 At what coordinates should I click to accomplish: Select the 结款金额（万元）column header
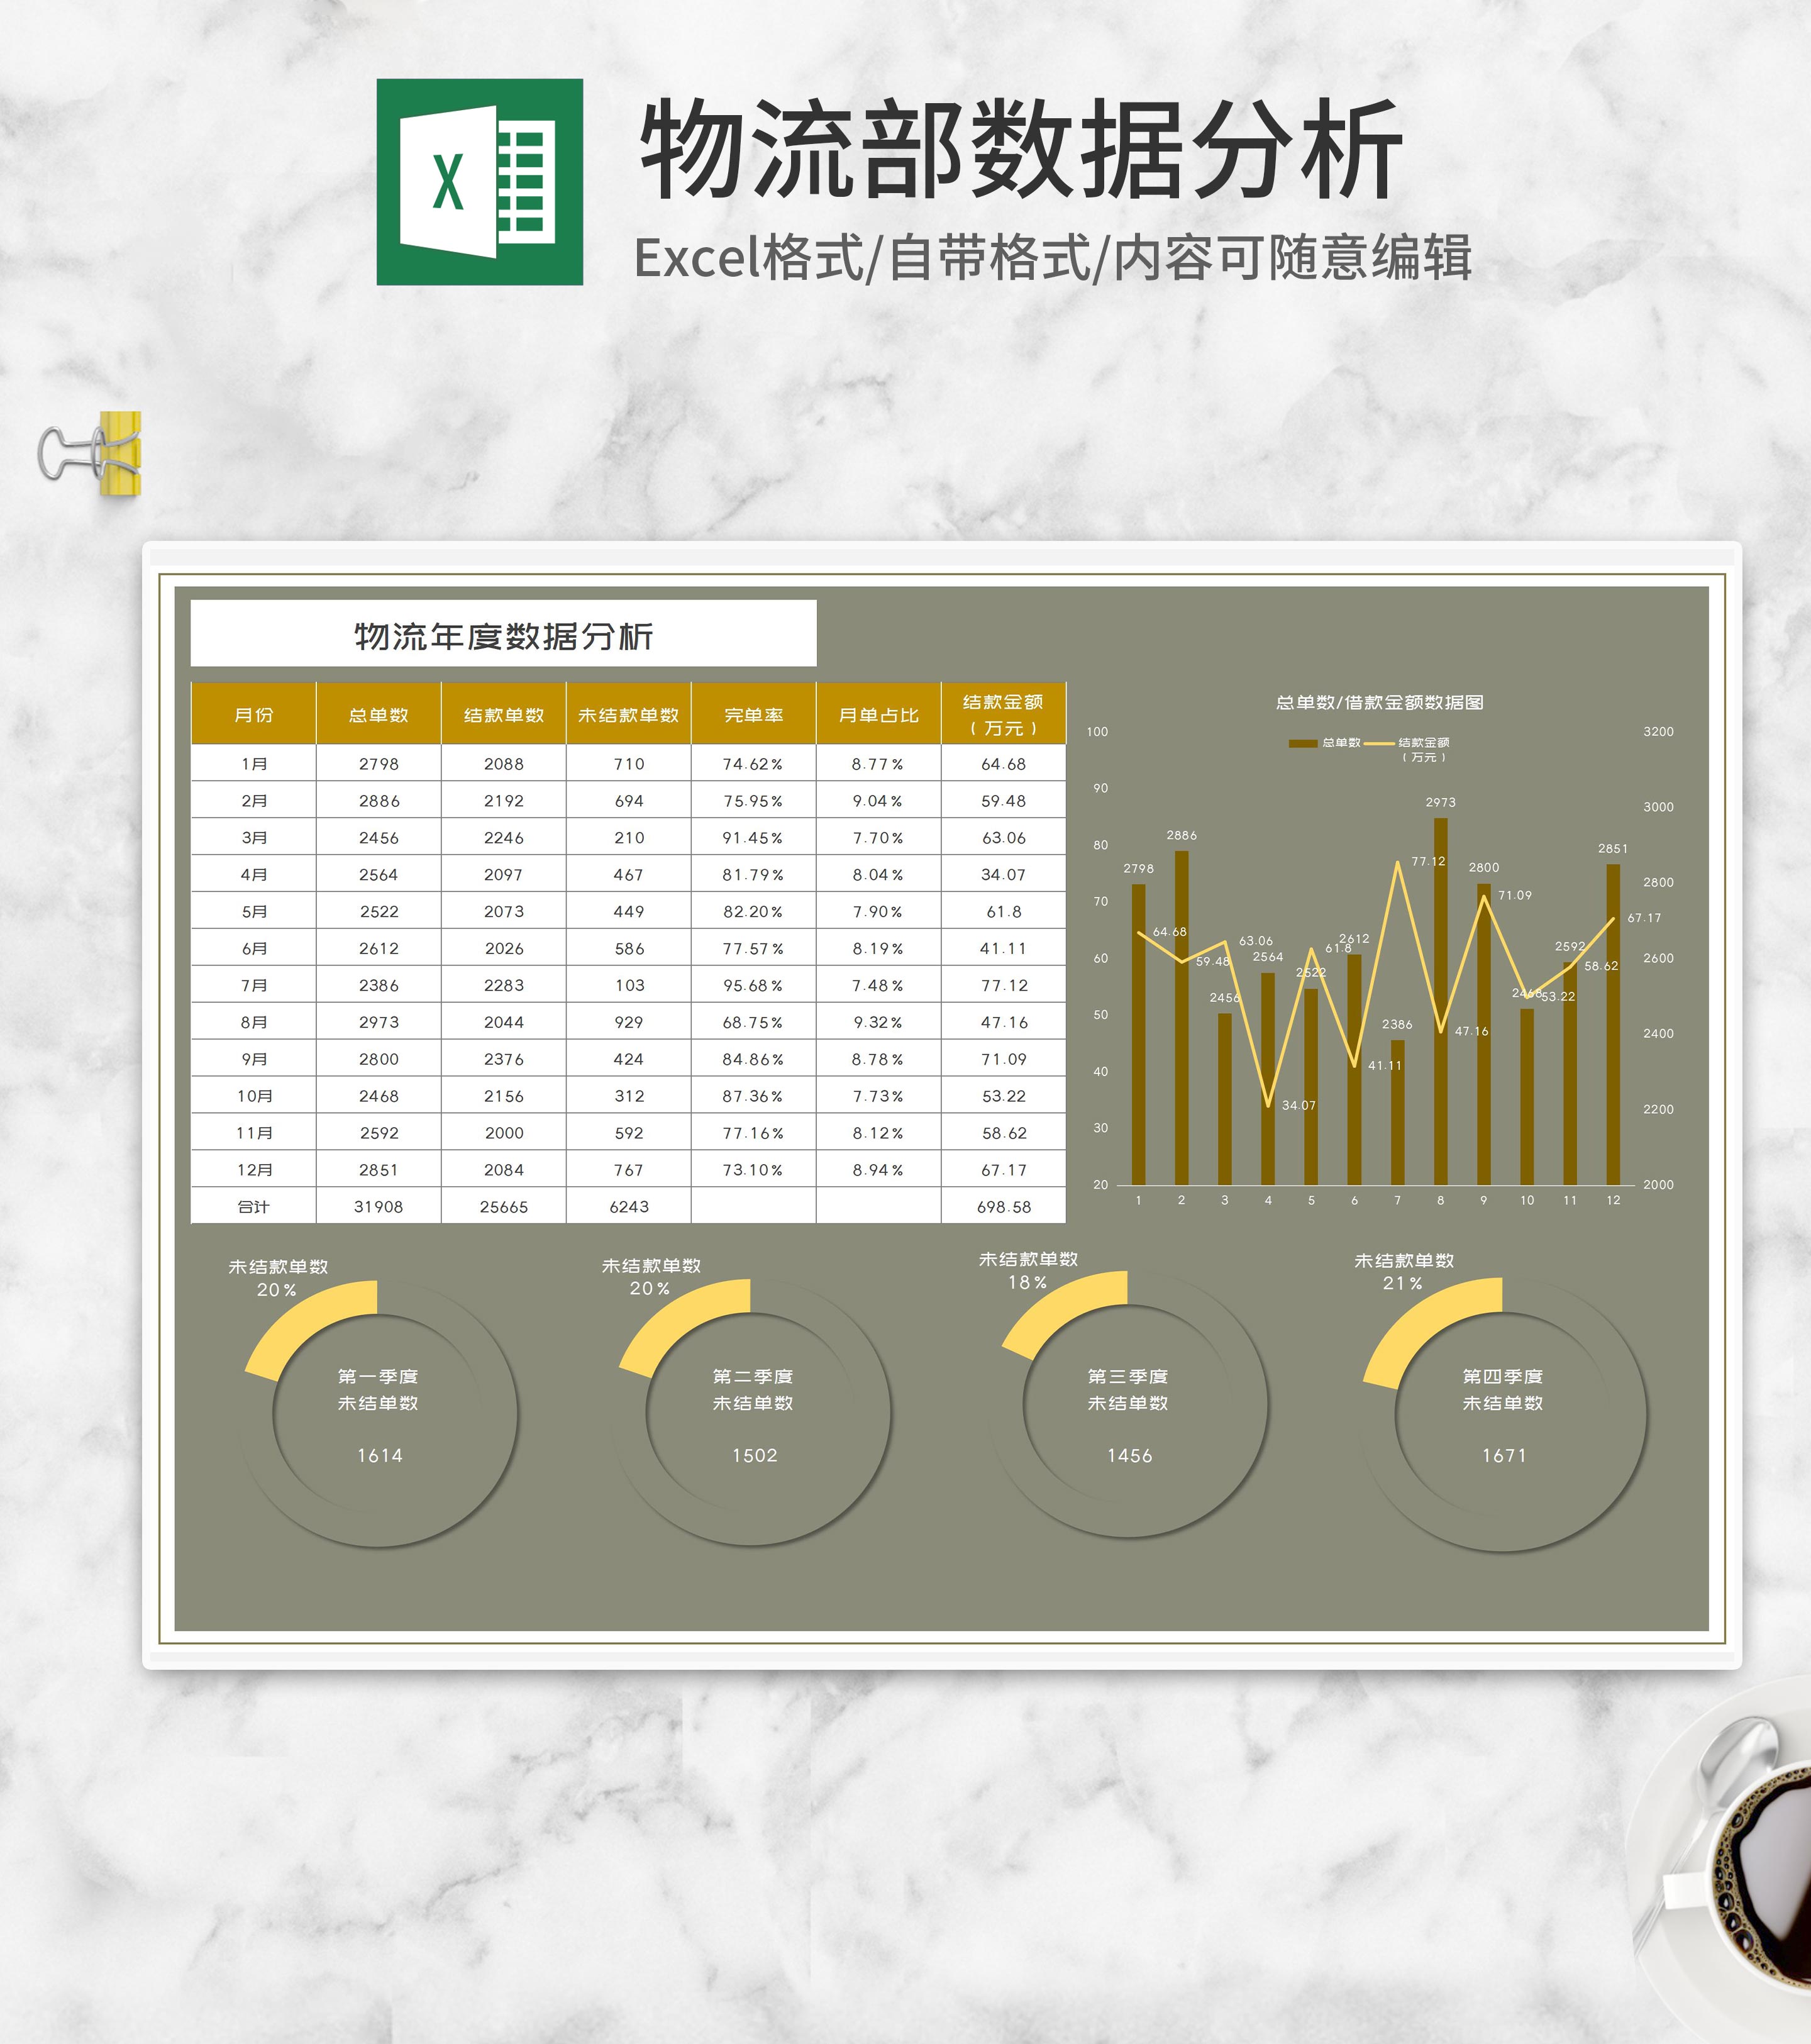pos(1003,715)
